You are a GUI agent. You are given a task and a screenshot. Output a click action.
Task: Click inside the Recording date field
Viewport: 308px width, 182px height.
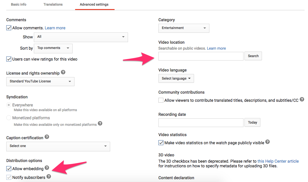click(x=200, y=122)
